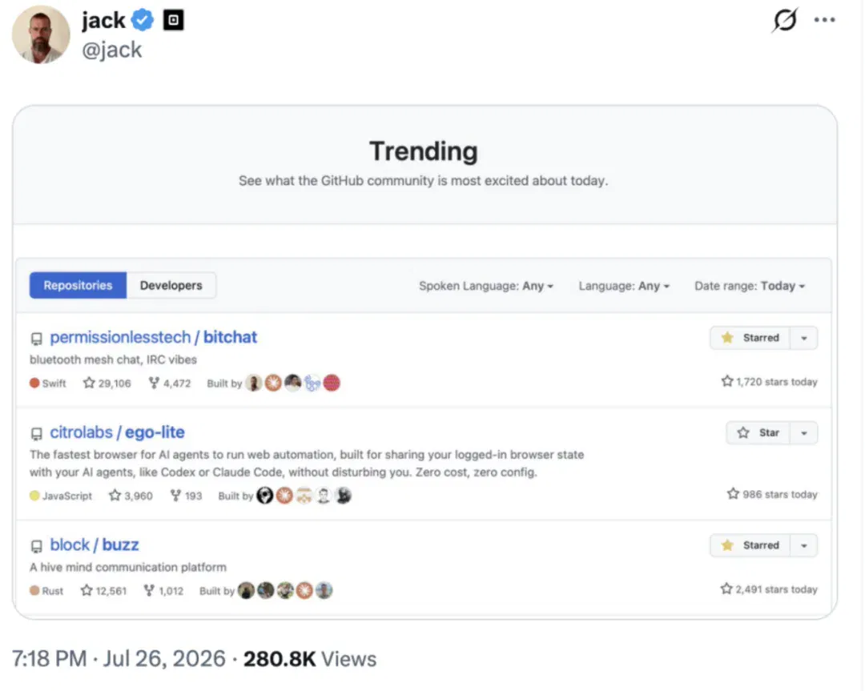Screen dimensions: 865x691
Task: Click the Grok slashed-circle icon
Action: (784, 20)
